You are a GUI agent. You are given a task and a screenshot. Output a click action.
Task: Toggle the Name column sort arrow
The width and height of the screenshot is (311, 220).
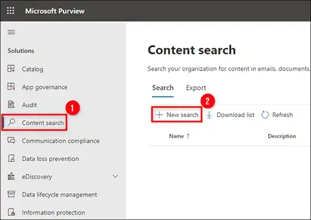188,136
